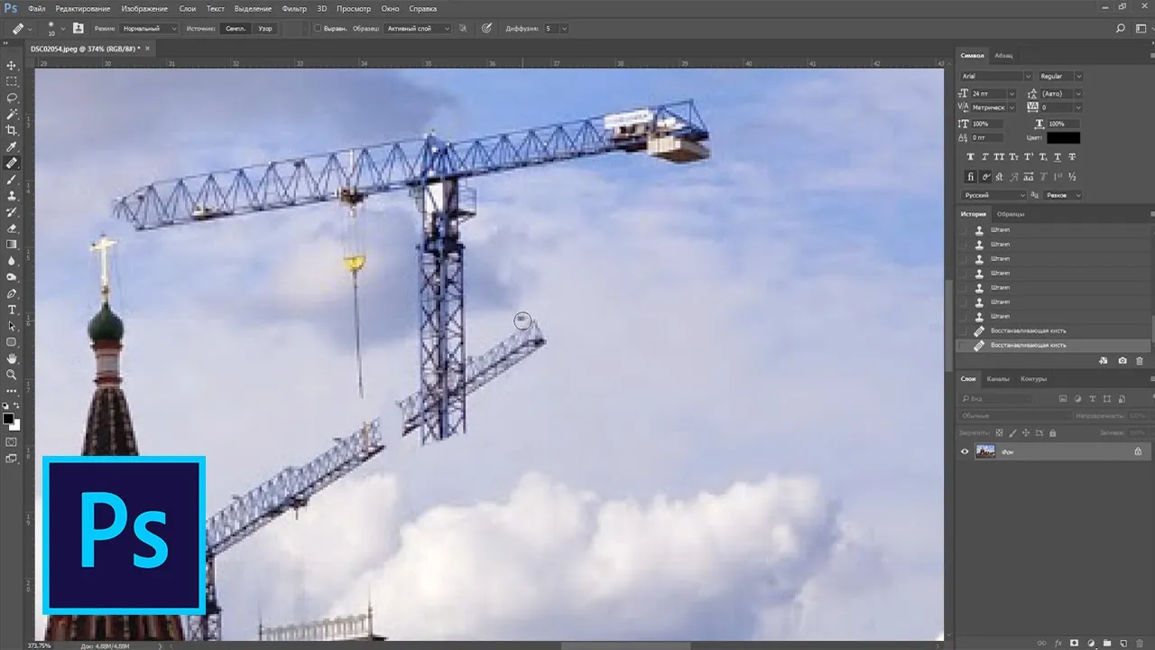
Task: Open the Образец sample layer dropdown
Action: point(418,29)
